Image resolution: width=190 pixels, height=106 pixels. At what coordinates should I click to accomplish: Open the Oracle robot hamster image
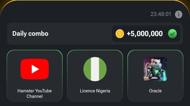pos(155,69)
